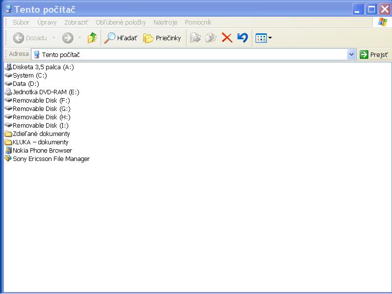Open the Forward history dropdown arrow
The width and height of the screenshot is (392, 294).
(x=80, y=38)
